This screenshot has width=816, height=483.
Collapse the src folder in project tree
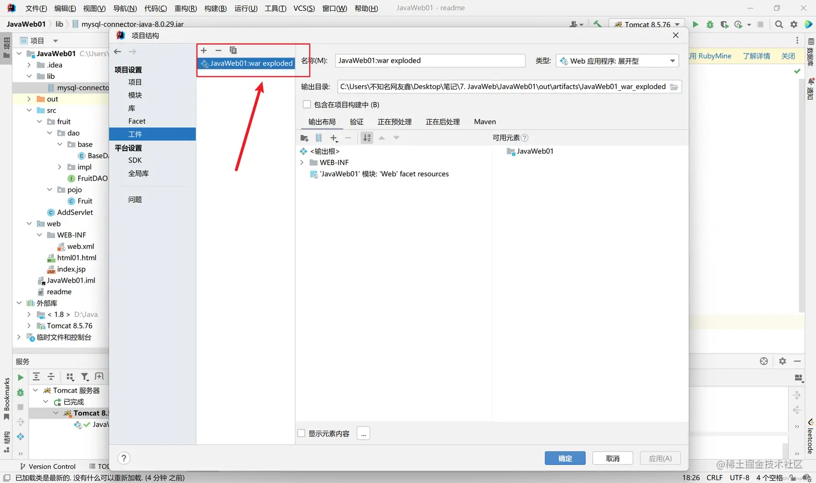point(29,110)
